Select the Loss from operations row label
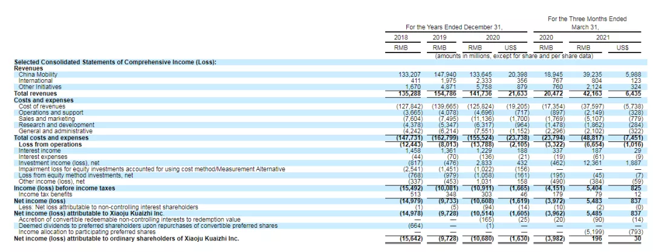Image resolution: width=653 pixels, height=252 pixels. (48, 144)
